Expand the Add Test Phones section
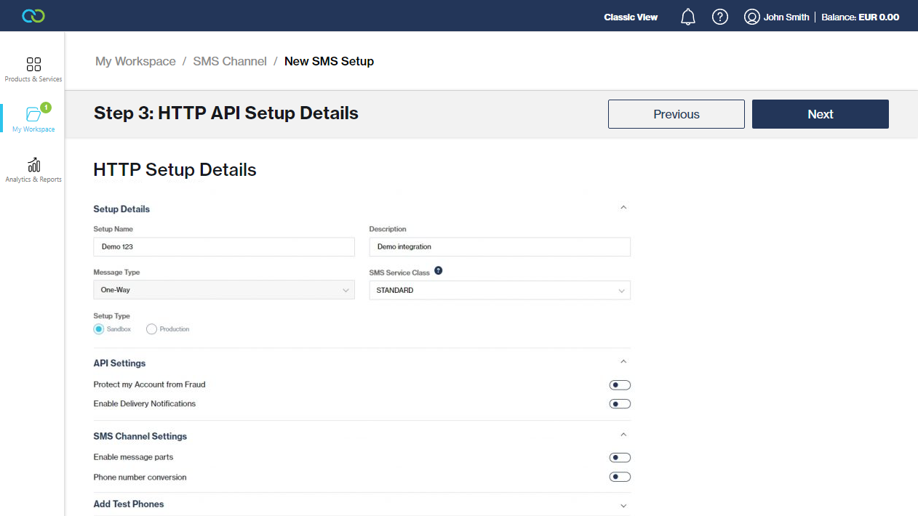The image size is (918, 516). (623, 505)
